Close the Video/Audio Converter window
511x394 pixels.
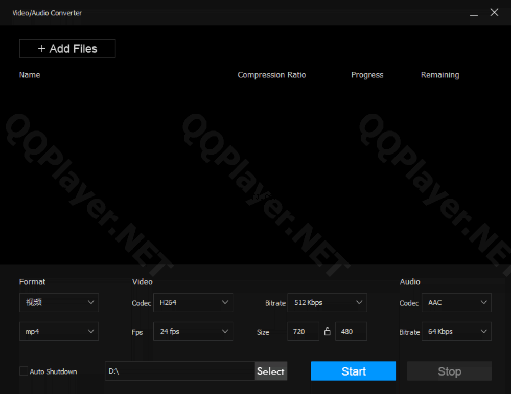(x=494, y=13)
